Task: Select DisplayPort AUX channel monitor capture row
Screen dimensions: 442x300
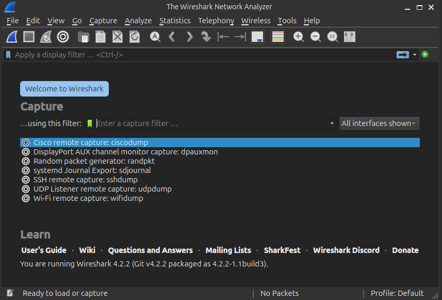Action: click(220, 152)
